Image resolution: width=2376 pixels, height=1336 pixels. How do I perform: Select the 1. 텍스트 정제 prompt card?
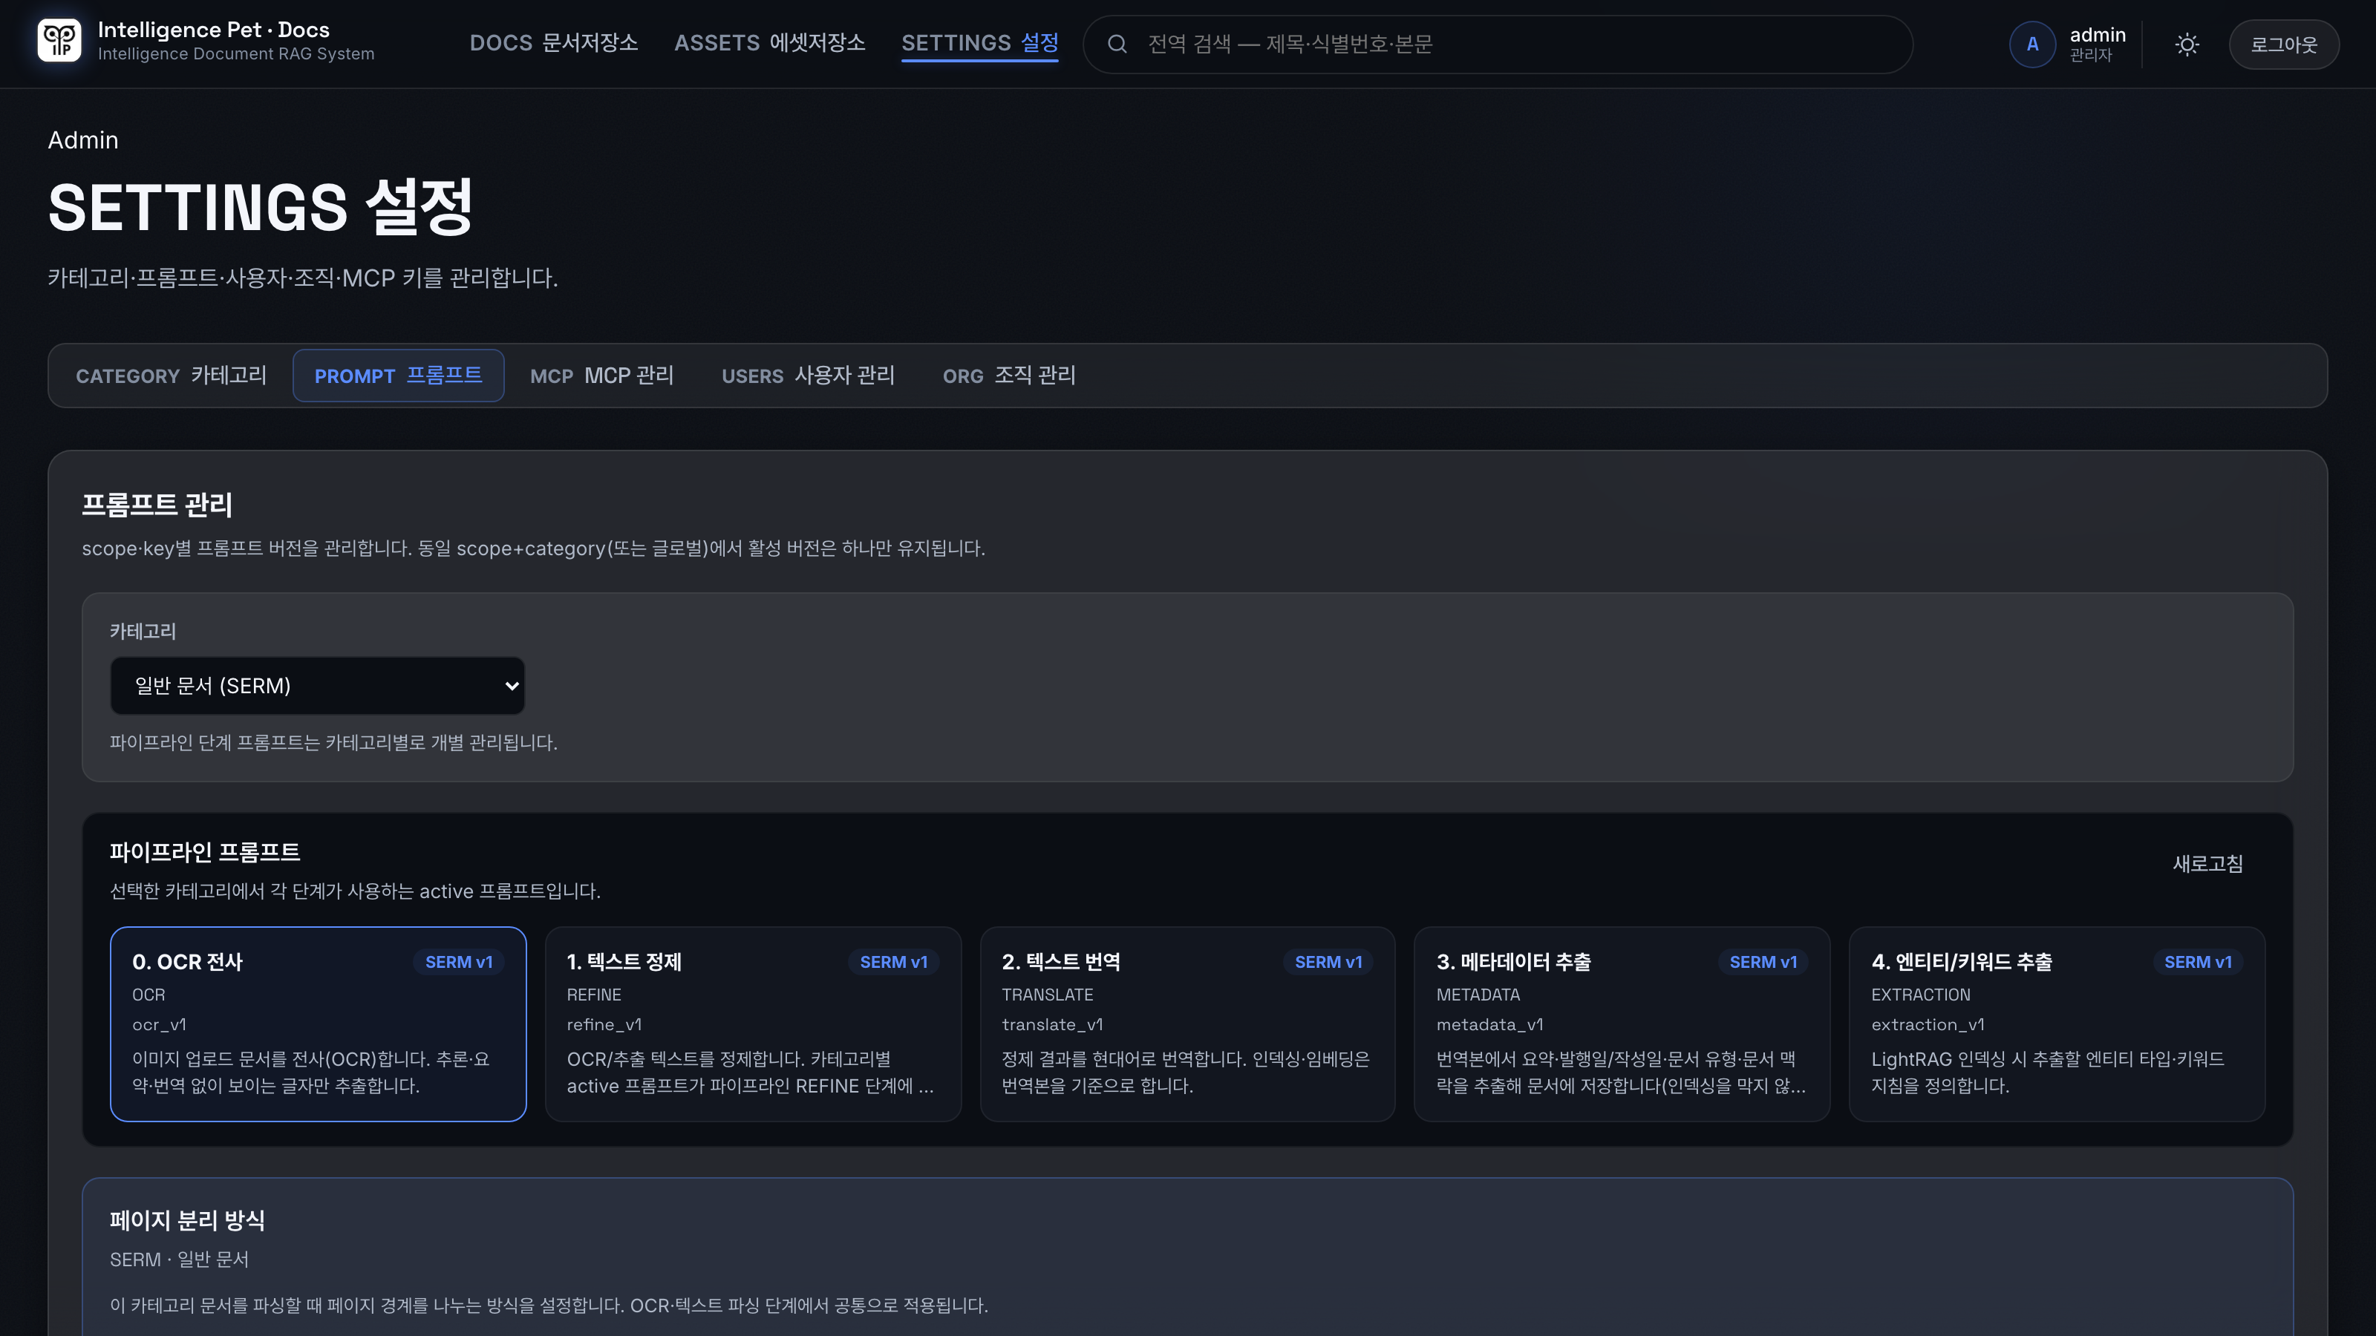753,1024
